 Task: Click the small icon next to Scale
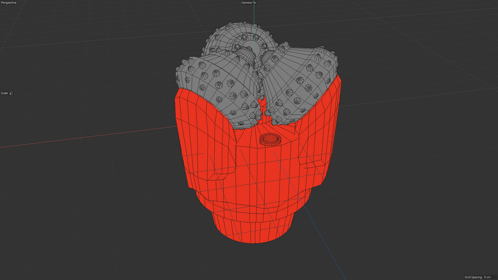pyautogui.click(x=11, y=93)
